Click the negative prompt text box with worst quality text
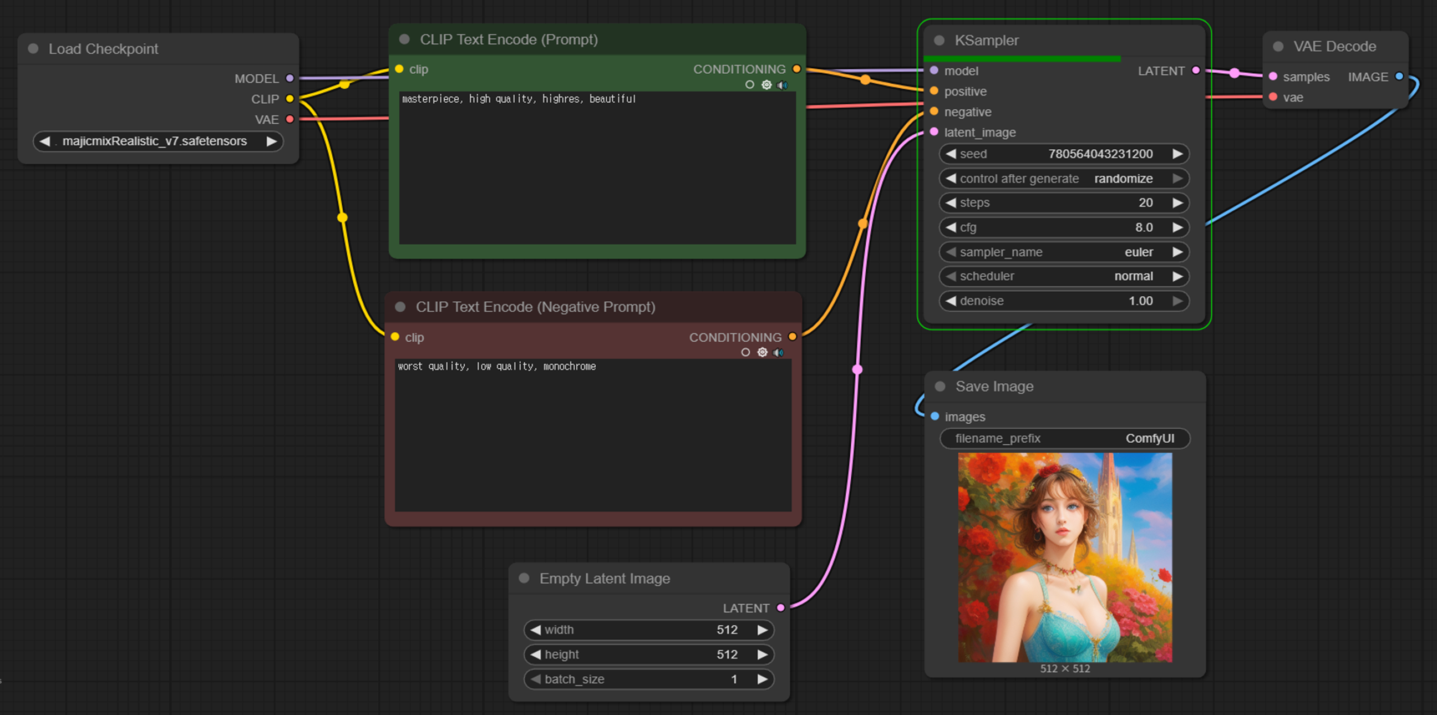The image size is (1437, 715). pyautogui.click(x=593, y=435)
